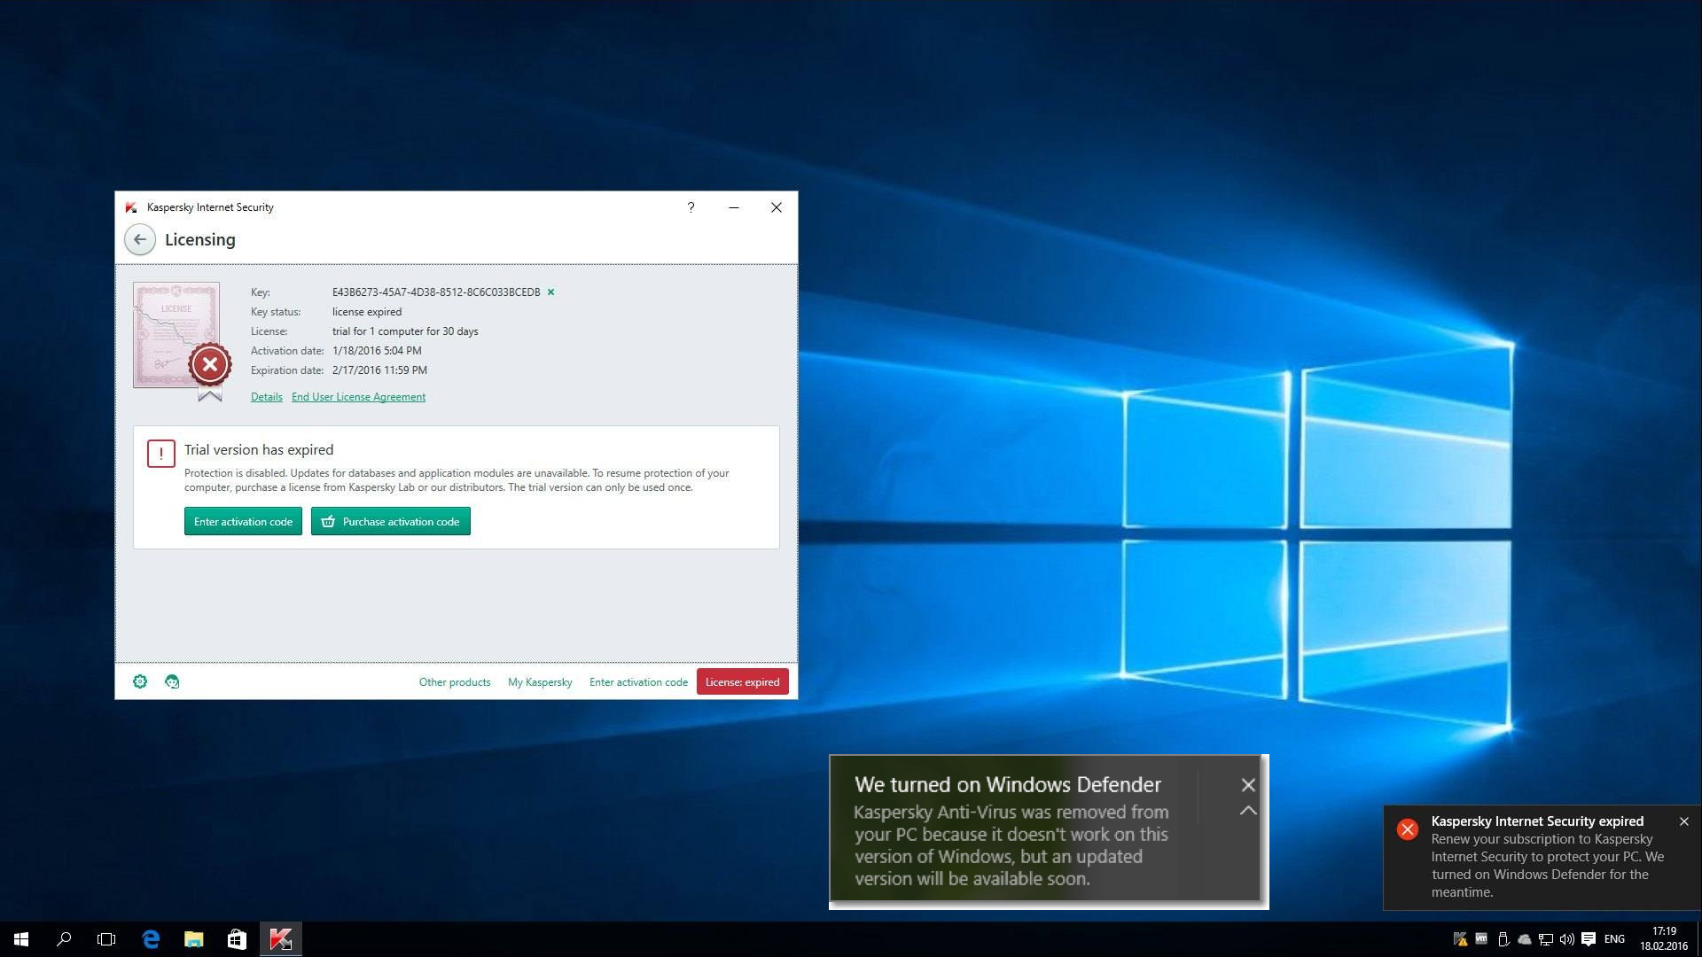Click green Enter activation code button
The image size is (1702, 957).
tap(243, 521)
